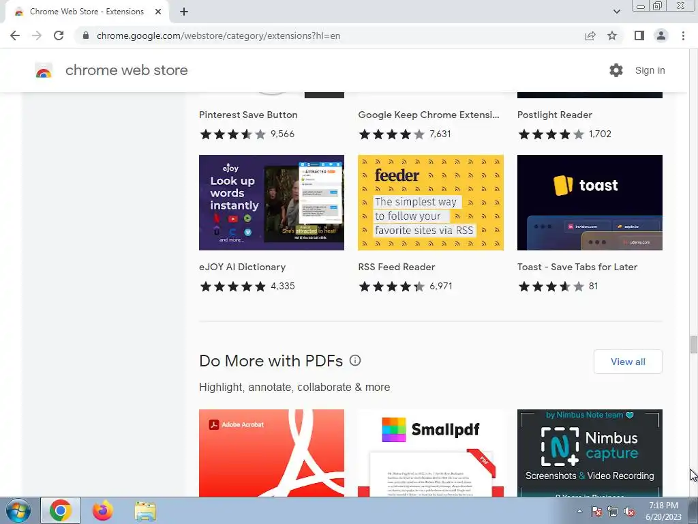Click Postlight Reader rating stars
Viewport: 698px width, 524px height.
tap(551, 134)
